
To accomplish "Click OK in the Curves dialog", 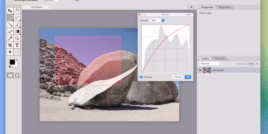I will coord(188,77).
